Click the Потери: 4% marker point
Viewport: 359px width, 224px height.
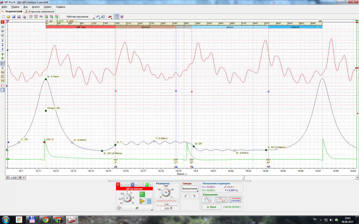[46, 111]
